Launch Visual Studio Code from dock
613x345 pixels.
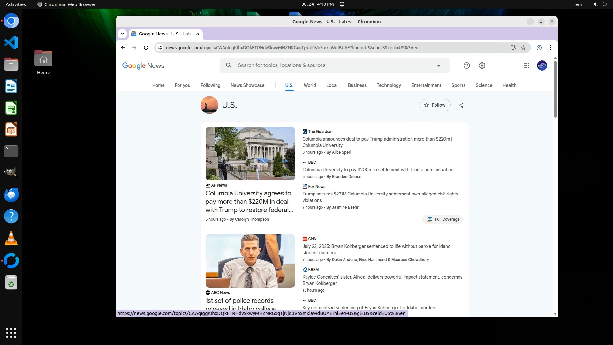(11, 42)
